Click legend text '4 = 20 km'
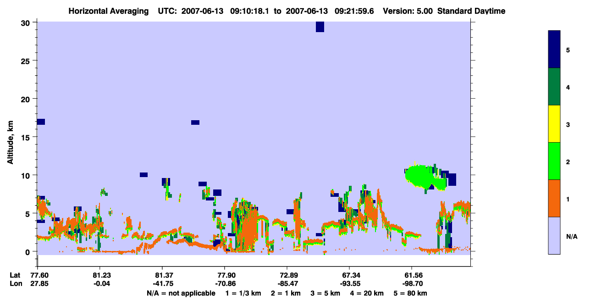 pos(368,293)
